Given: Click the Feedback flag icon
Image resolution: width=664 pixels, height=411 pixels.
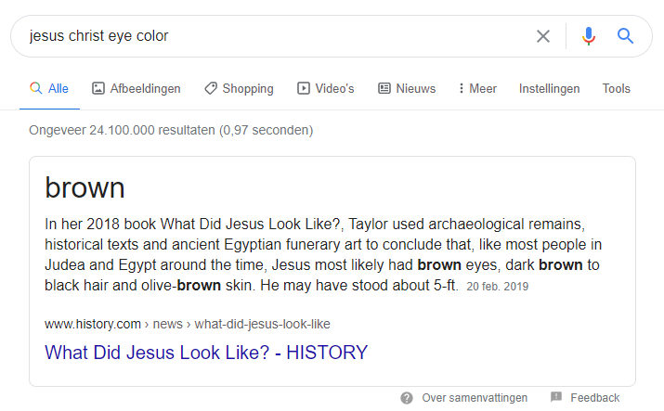Looking at the screenshot, I should tap(556, 398).
